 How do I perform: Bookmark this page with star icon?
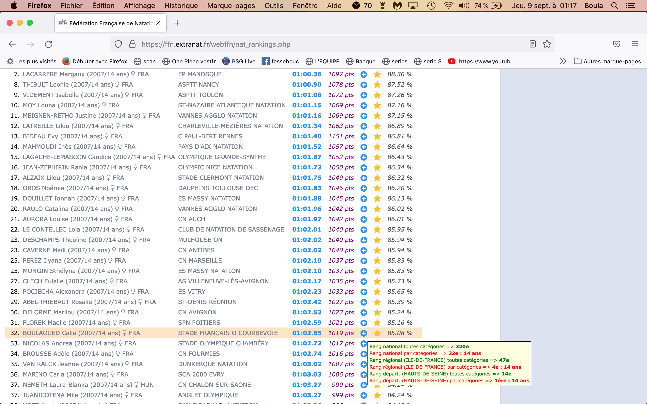pos(547,44)
